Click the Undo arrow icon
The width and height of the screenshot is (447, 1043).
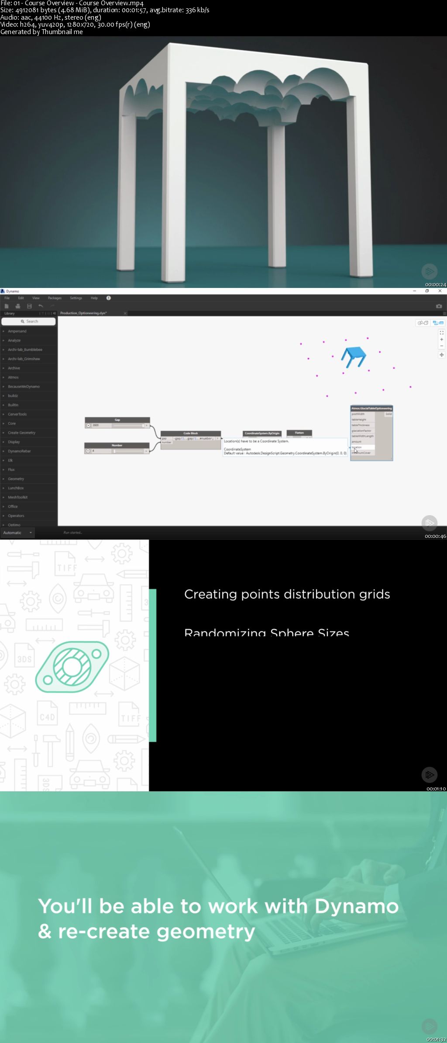[x=41, y=306]
